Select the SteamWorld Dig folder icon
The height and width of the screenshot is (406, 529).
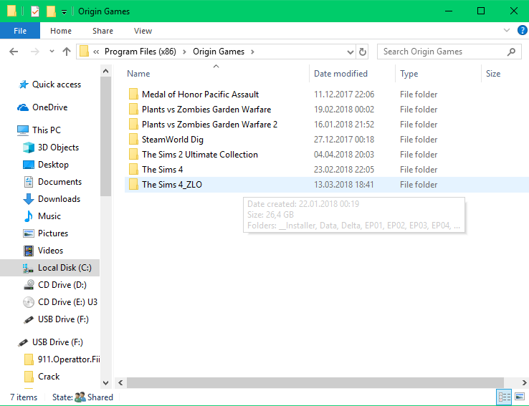(x=133, y=140)
